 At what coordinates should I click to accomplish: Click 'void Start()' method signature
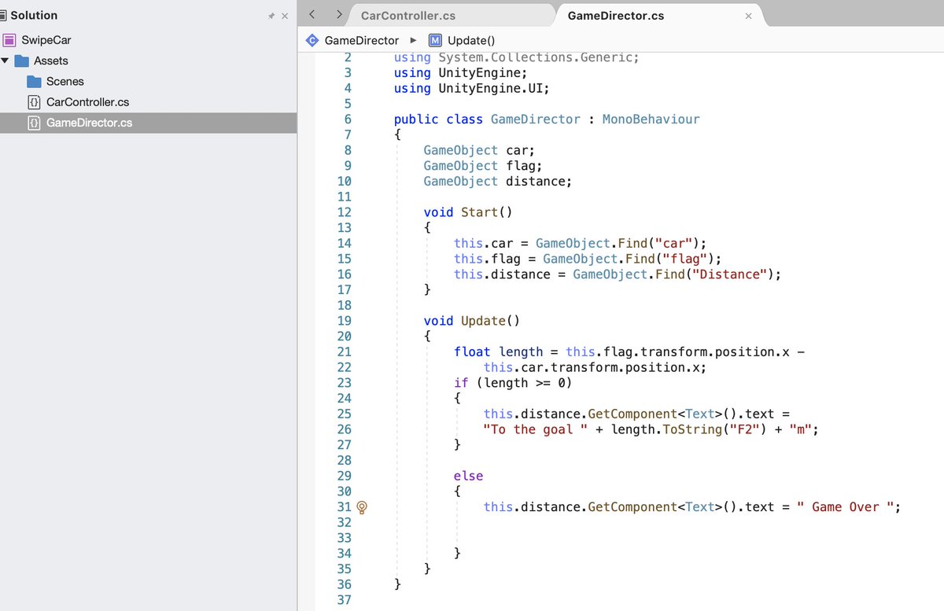pyautogui.click(x=468, y=212)
